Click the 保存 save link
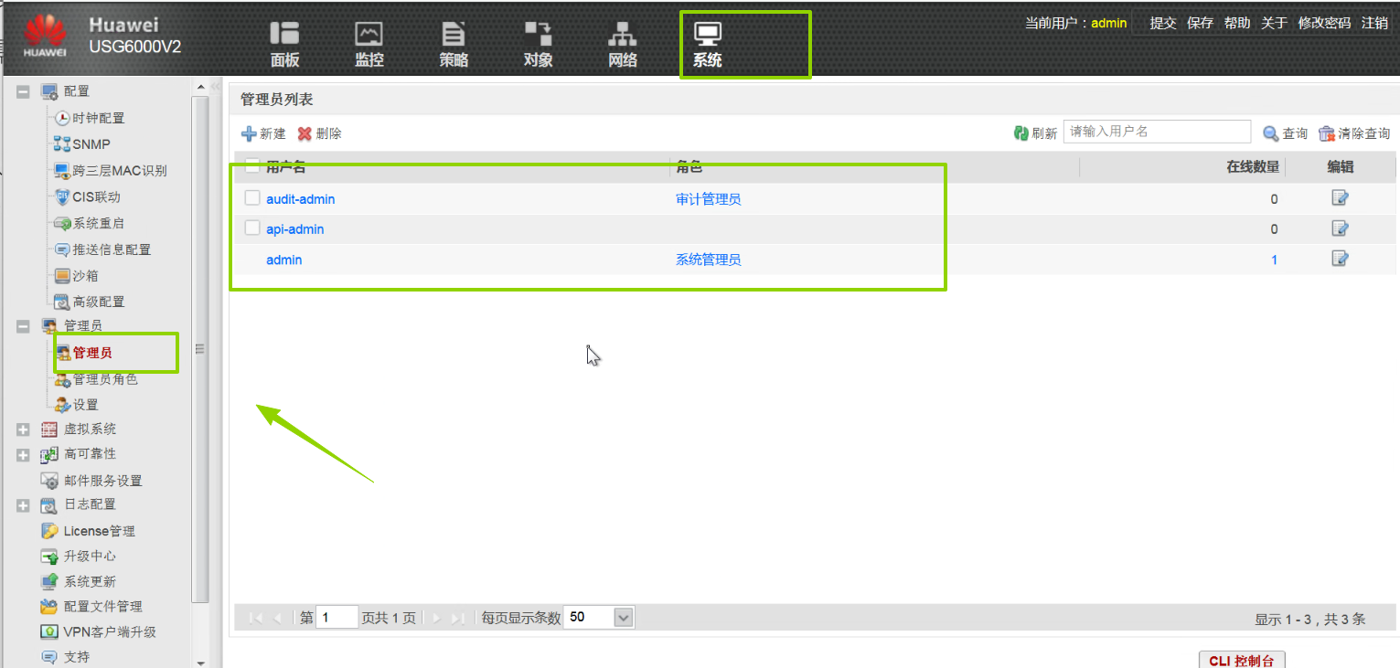Screen dimensions: 1400x668 (1200, 23)
